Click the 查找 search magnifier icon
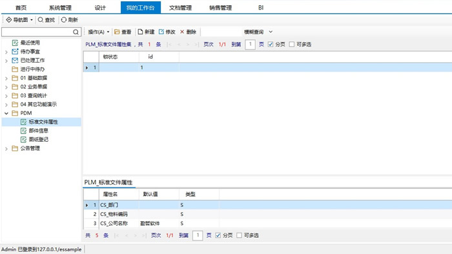452x254 pixels. (x=41, y=19)
